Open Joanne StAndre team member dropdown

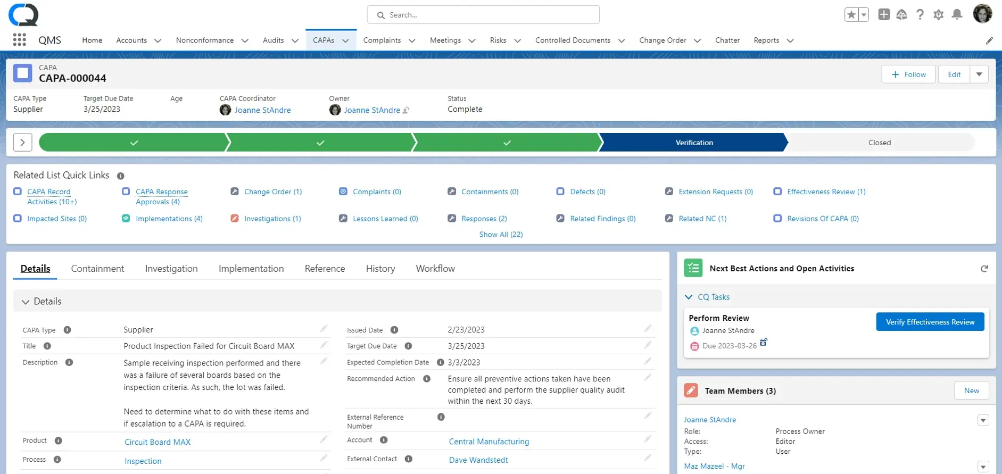tap(983, 420)
